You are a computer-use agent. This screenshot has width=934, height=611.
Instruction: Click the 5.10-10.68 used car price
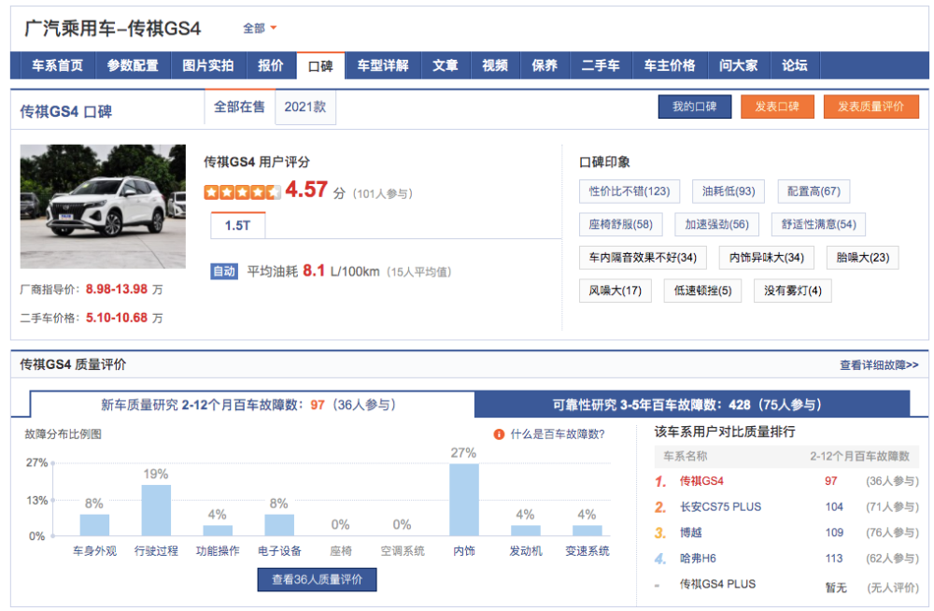pos(117,318)
